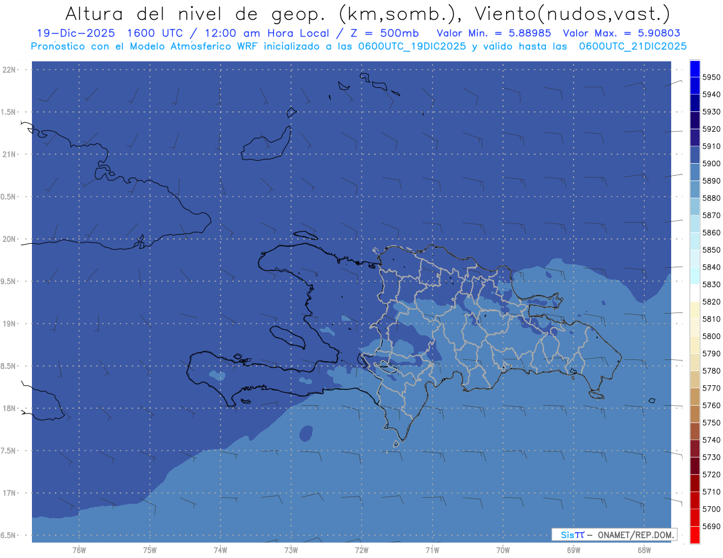723x558 pixels.
Task: Click the '5720' colorbar value
Action: pos(711,474)
